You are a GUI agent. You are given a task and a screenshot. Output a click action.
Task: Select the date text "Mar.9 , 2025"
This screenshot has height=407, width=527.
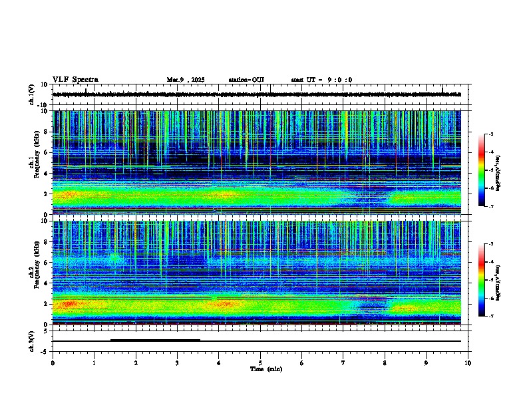tap(186, 80)
